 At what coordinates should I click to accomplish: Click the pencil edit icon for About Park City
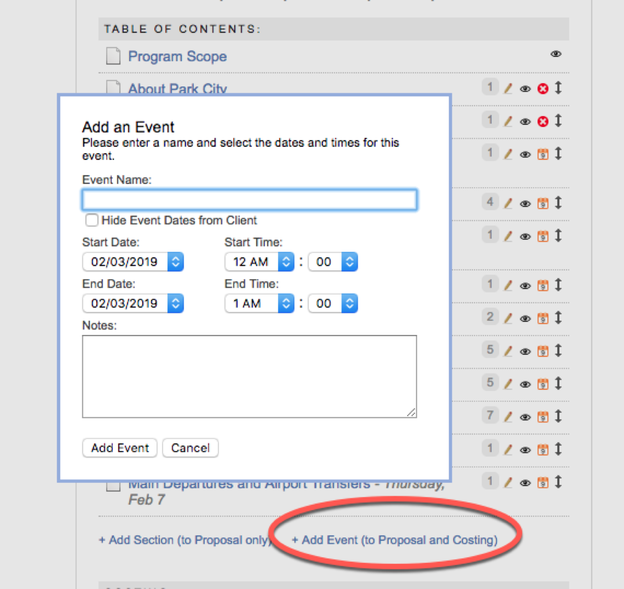(x=508, y=89)
